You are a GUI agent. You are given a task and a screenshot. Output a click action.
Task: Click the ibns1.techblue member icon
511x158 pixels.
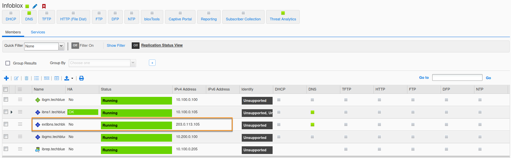[38, 112]
